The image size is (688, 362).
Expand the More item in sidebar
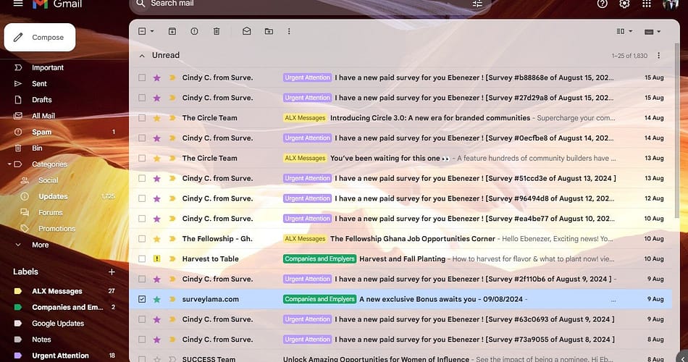click(40, 245)
